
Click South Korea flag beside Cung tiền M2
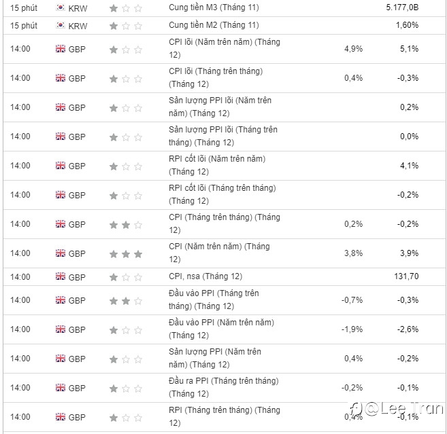(61, 25)
